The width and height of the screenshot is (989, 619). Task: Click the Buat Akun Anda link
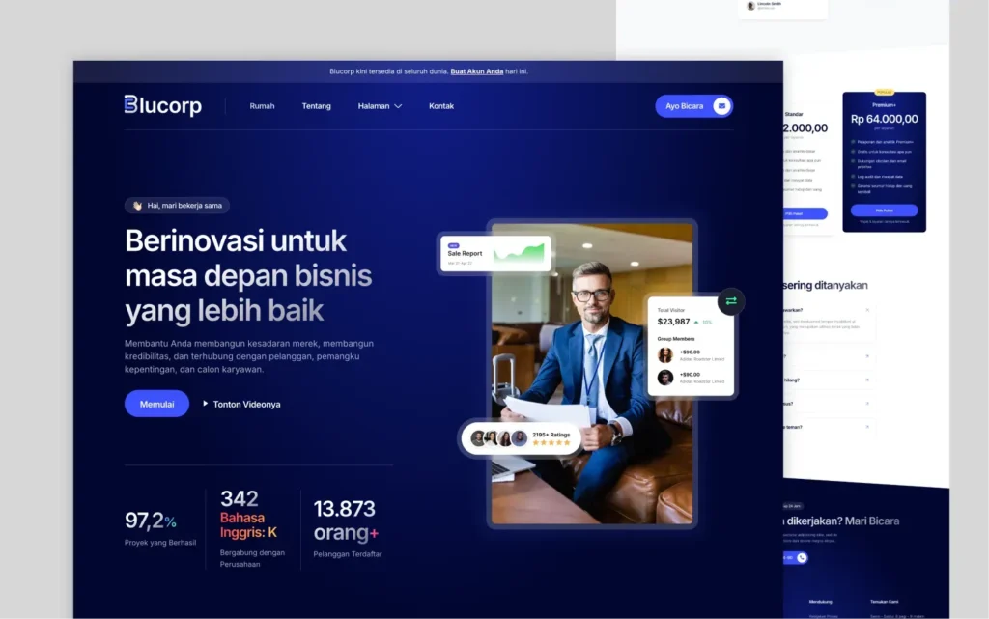[x=476, y=71]
